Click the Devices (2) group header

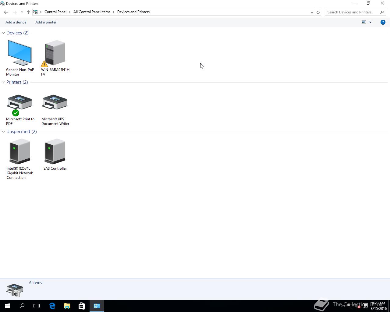coord(17,33)
